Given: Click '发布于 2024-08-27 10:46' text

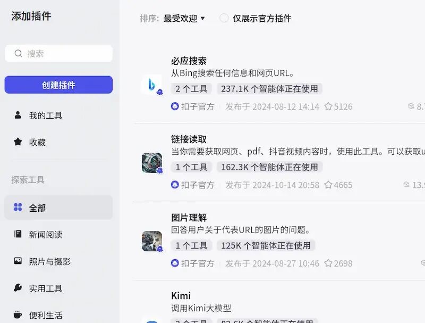Looking at the screenshot, I should (x=272, y=263).
